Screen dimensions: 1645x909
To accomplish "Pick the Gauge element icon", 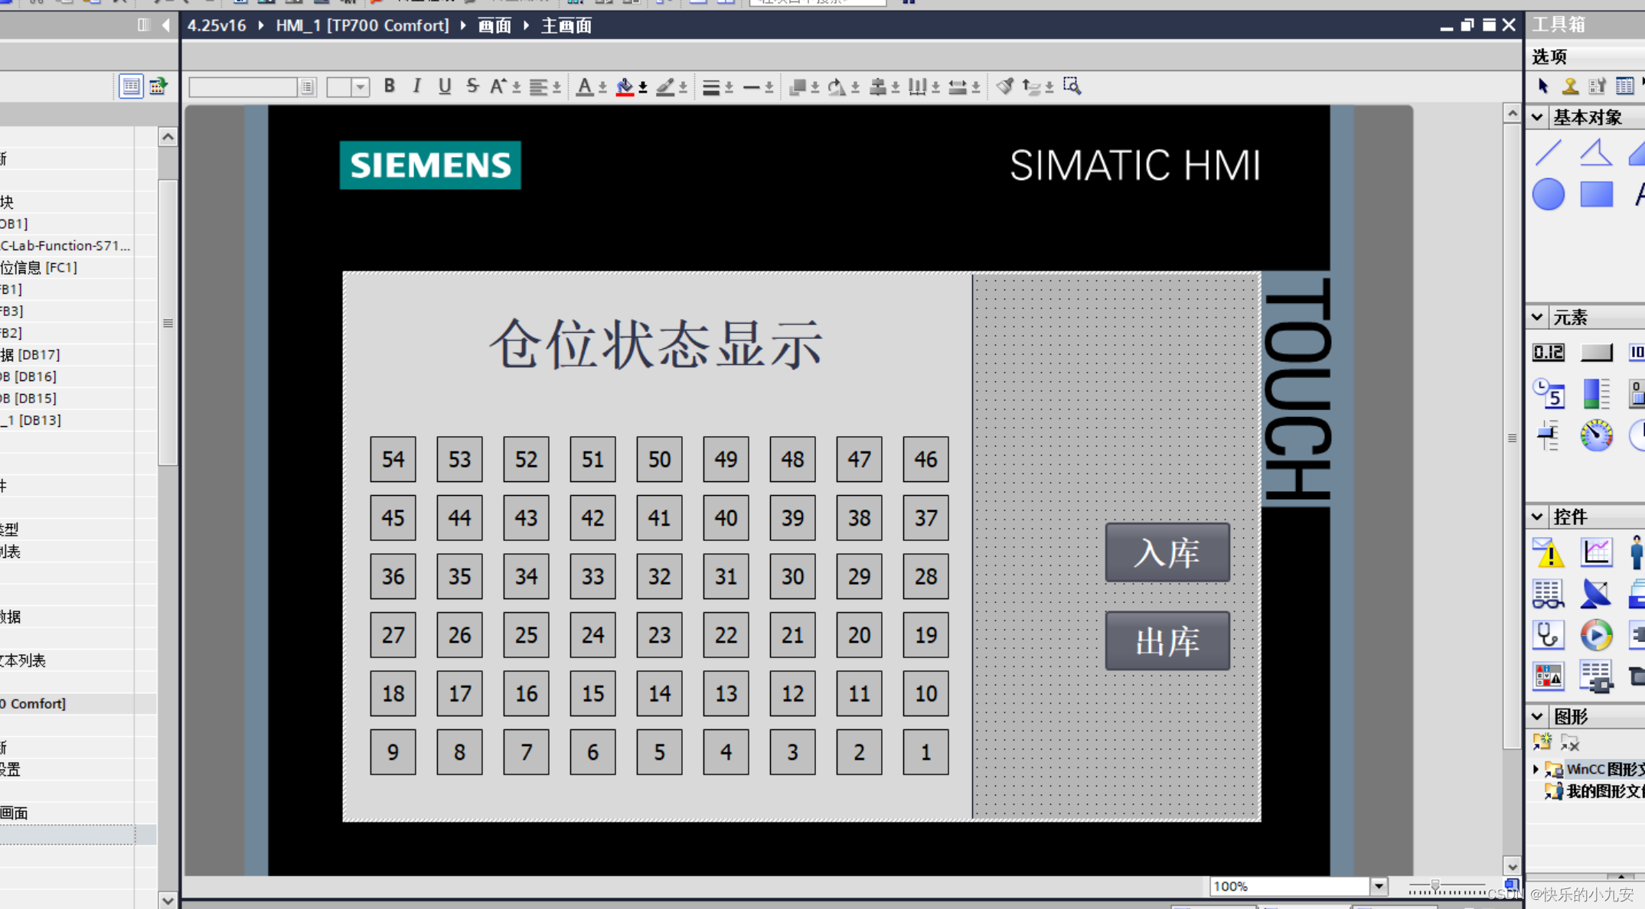I will pyautogui.click(x=1596, y=435).
